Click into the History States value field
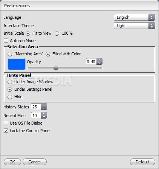Image resolution: width=159 pixels, height=169 pixels. point(36,107)
